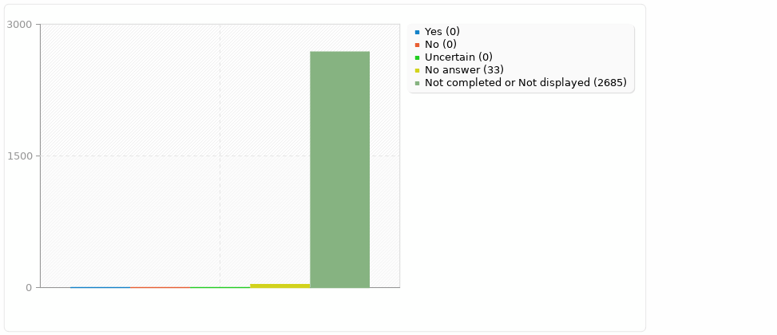The width and height of the screenshot is (777, 335).
Task: Click the Not completed legend color marker
Action: 417,83
